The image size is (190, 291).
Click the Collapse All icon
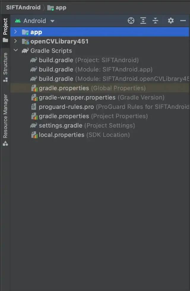pyautogui.click(x=156, y=21)
